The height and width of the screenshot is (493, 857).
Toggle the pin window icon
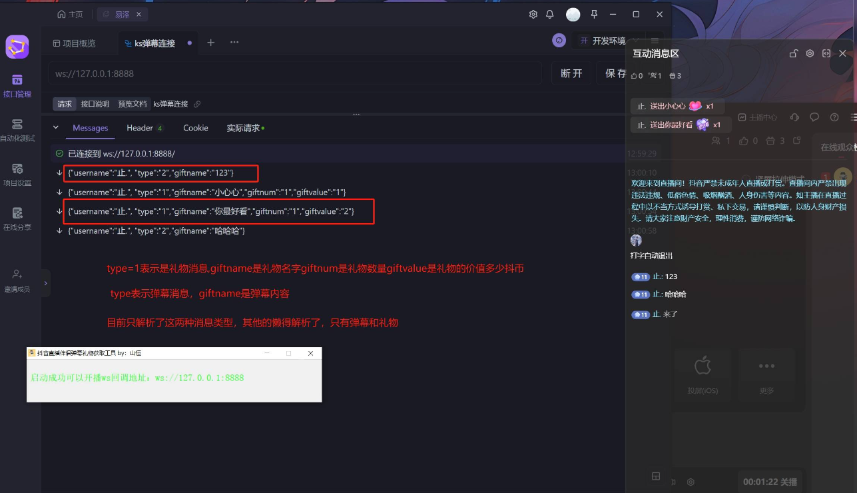594,14
